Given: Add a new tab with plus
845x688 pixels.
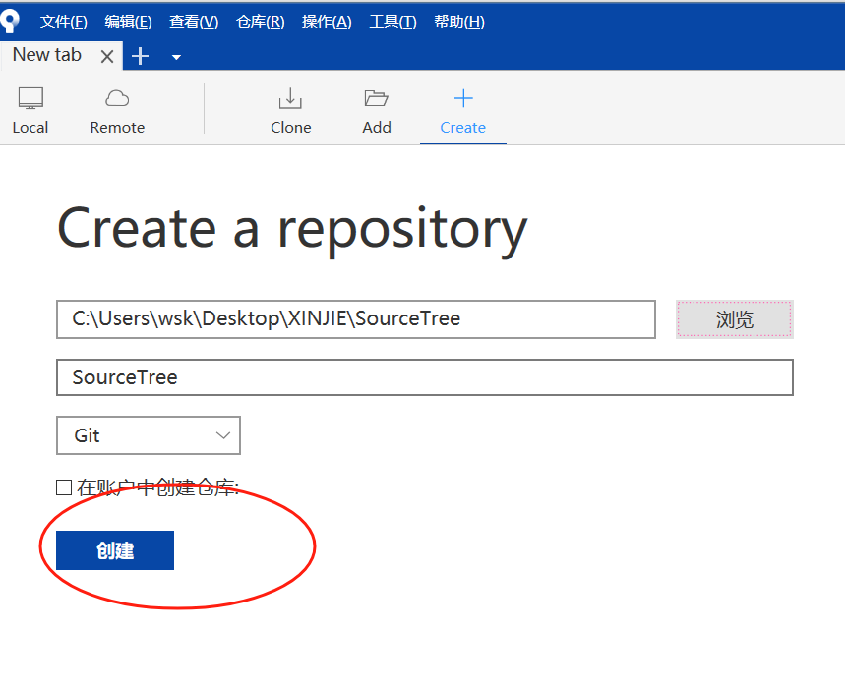Looking at the screenshot, I should coord(140,56).
